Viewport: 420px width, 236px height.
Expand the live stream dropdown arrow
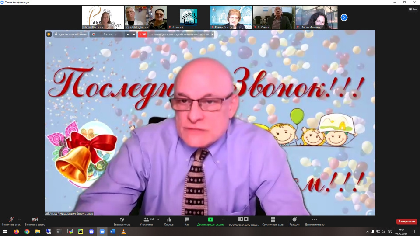coord(212,34)
